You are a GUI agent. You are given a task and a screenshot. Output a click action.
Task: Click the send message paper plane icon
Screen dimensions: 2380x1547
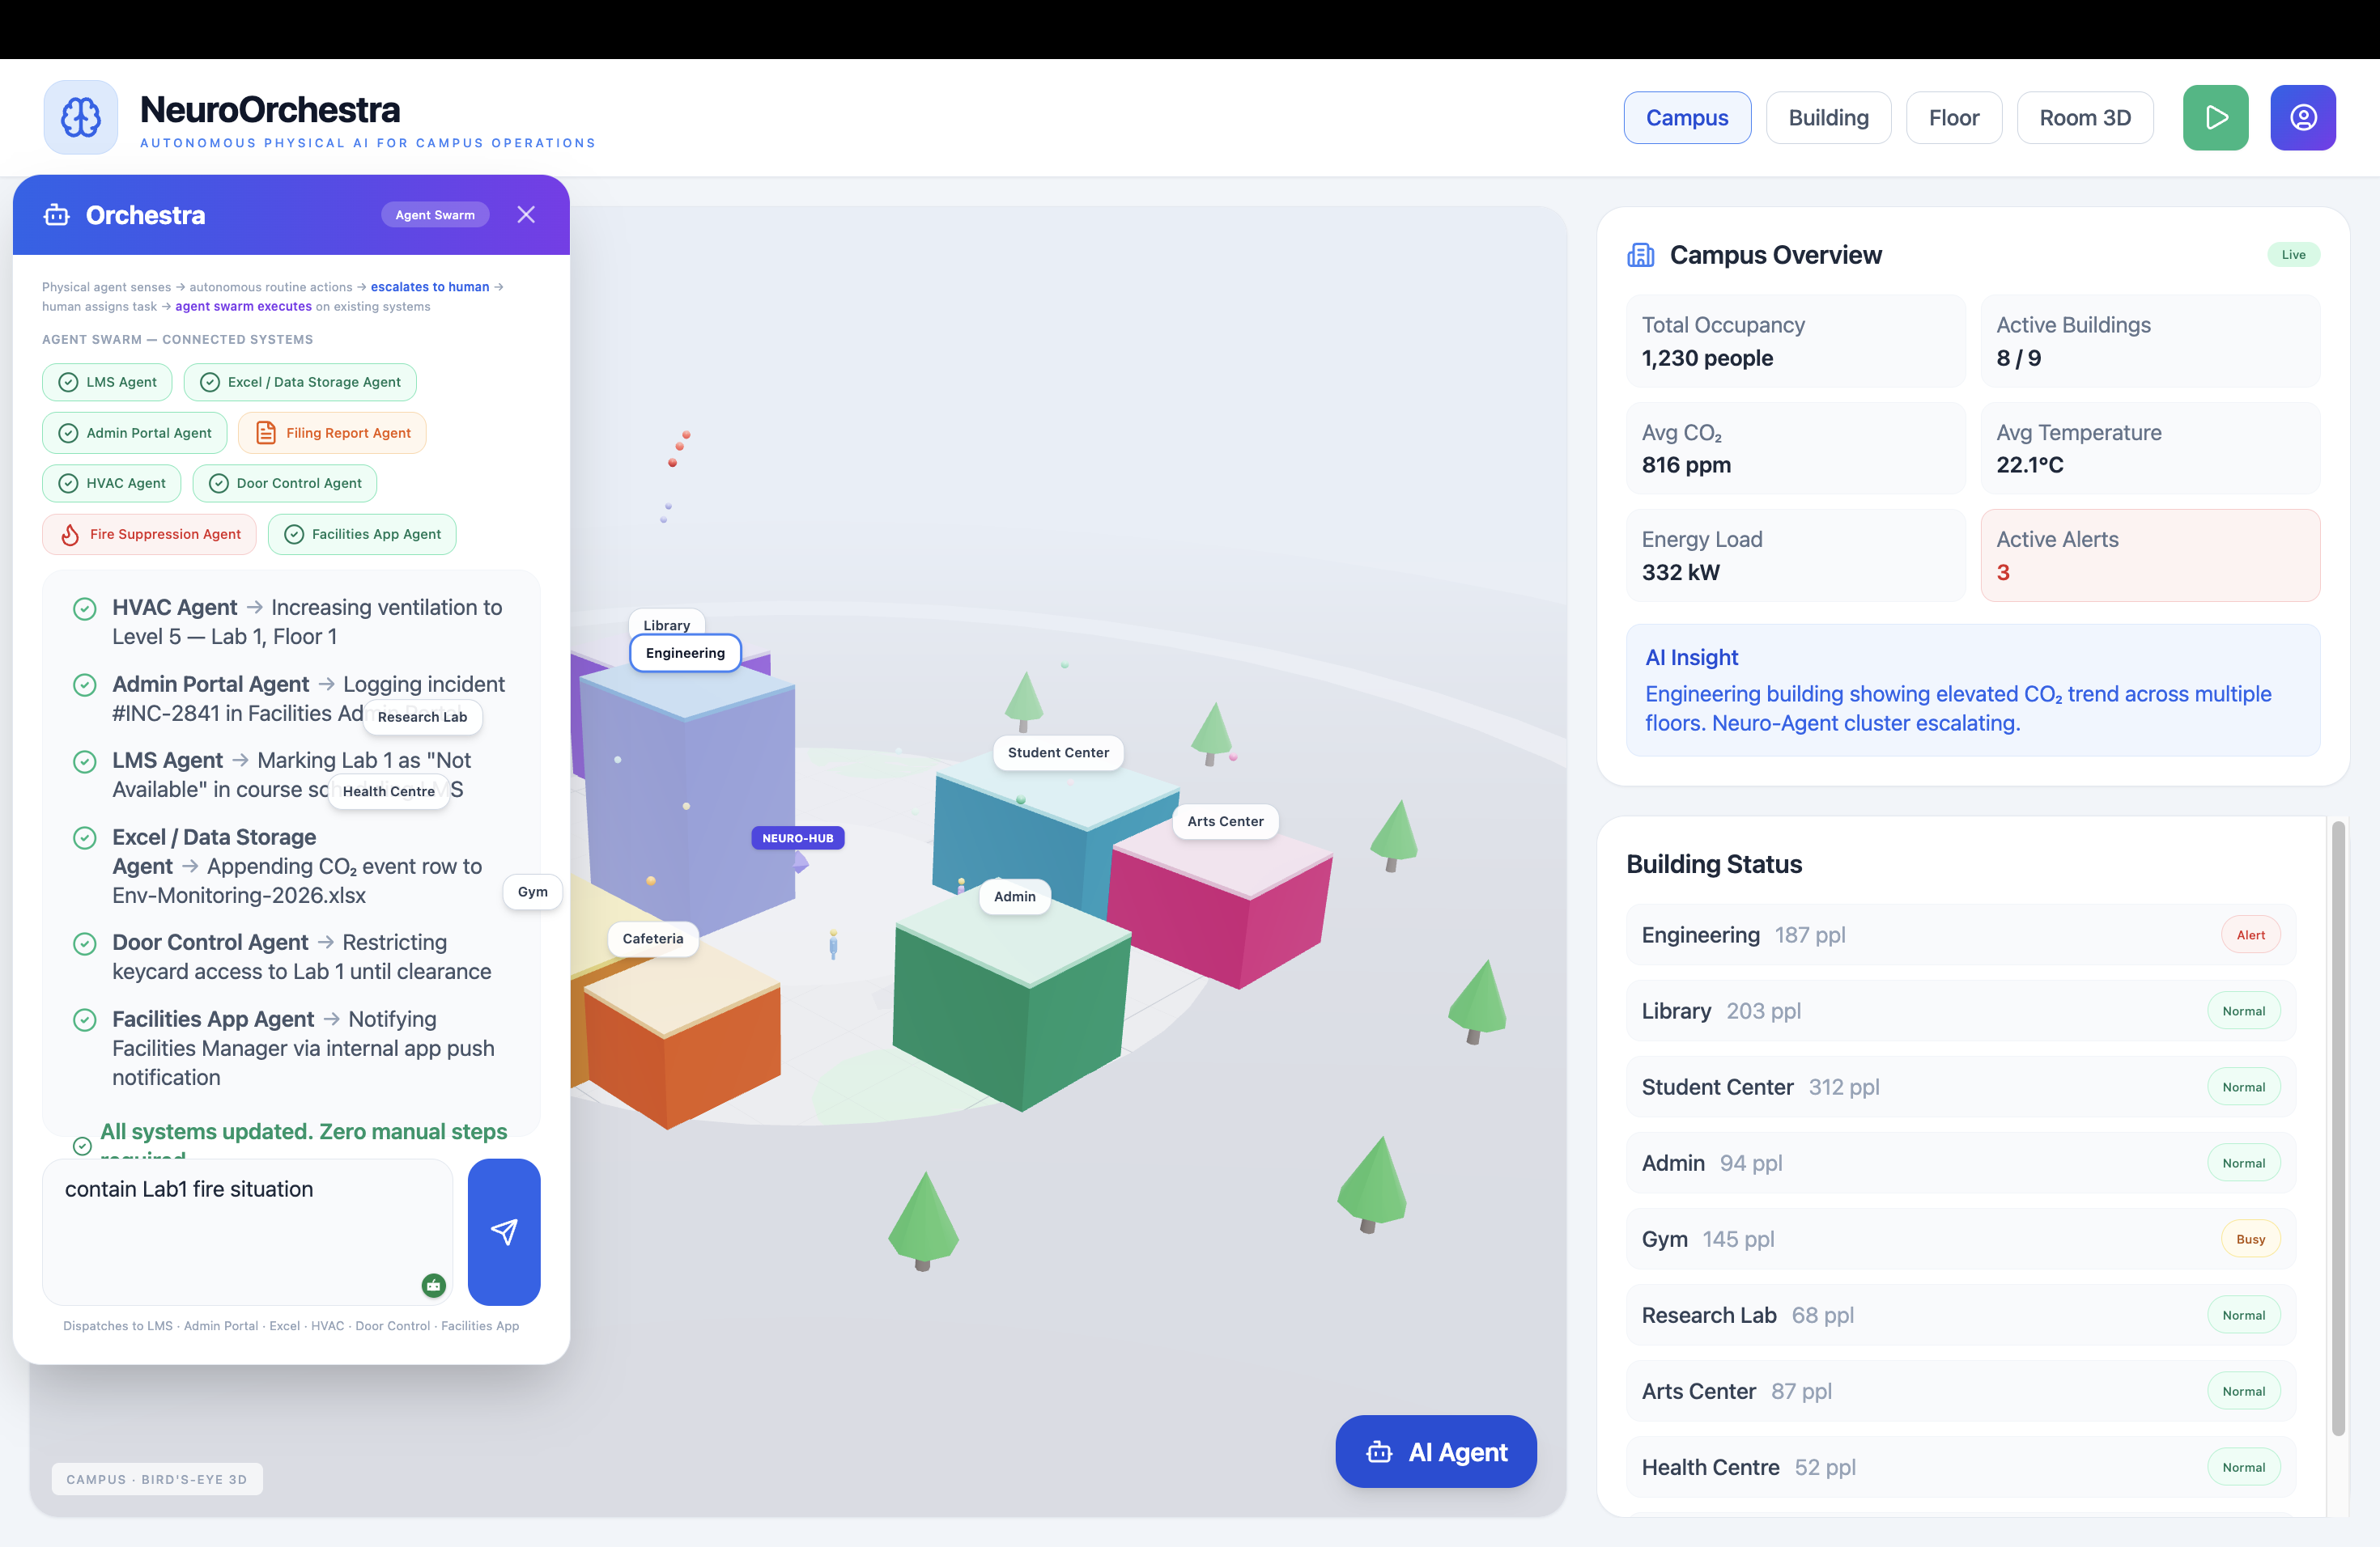(504, 1231)
